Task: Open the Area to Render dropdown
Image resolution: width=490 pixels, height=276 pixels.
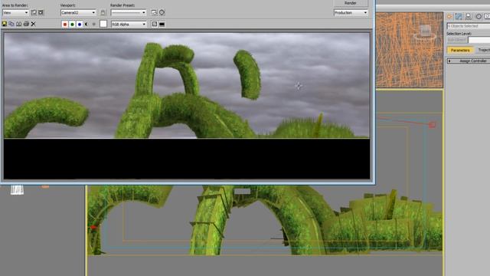Action: [x=15, y=12]
